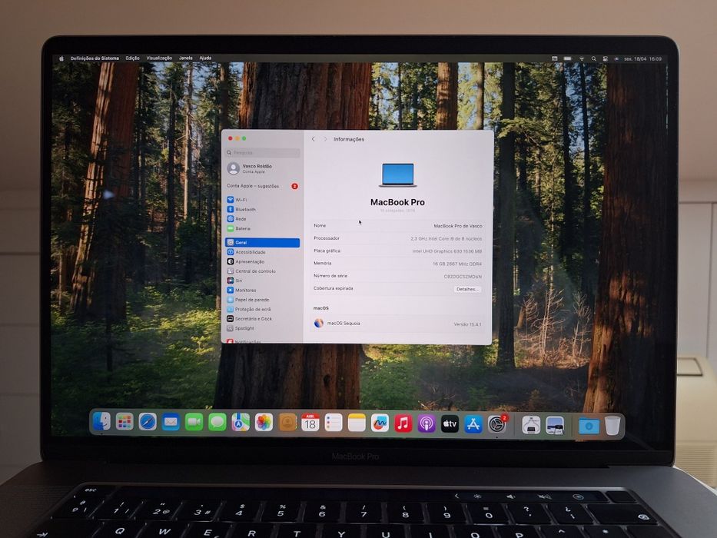Open the Trash in Dock
Viewport: 717px width, 538px height.
click(612, 426)
